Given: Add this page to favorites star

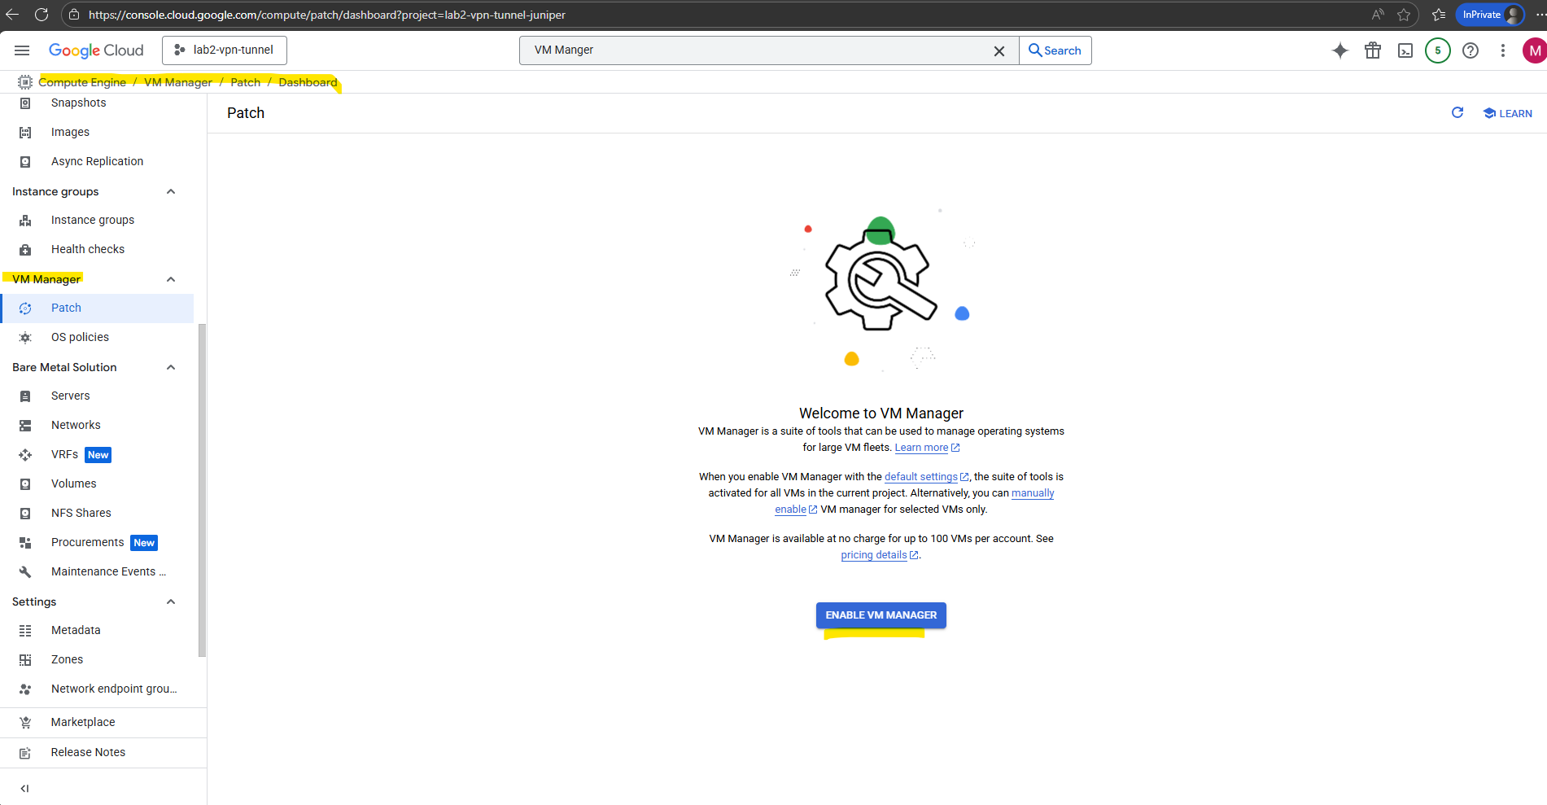Looking at the screenshot, I should (x=1404, y=15).
